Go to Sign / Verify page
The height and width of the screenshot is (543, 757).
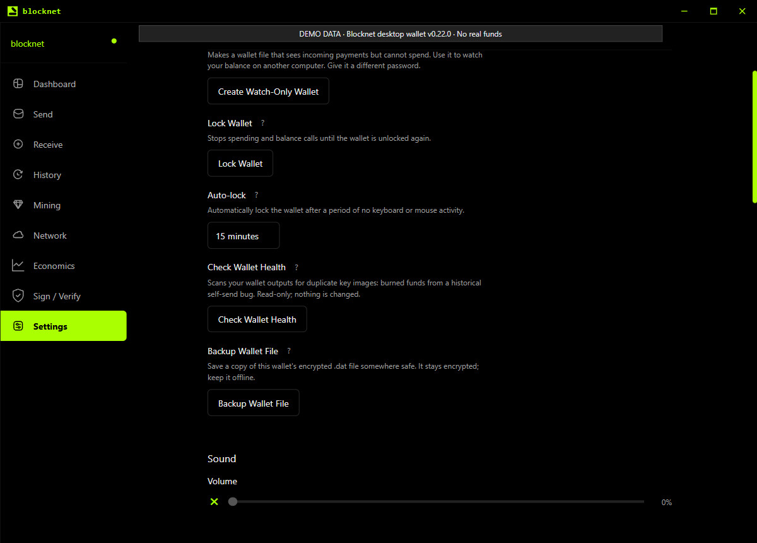[x=63, y=296]
